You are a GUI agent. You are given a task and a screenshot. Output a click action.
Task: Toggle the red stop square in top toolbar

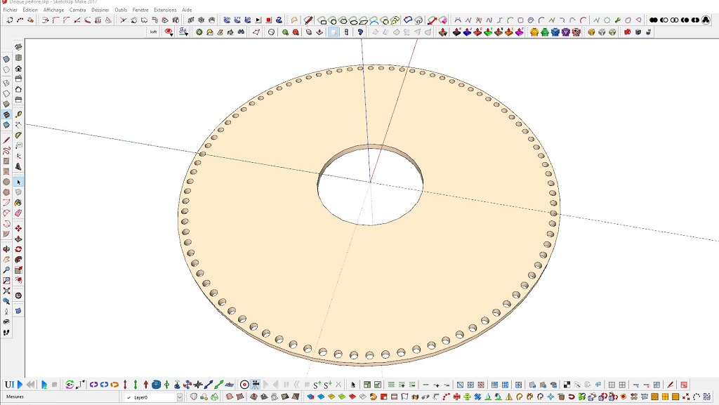pos(268,20)
